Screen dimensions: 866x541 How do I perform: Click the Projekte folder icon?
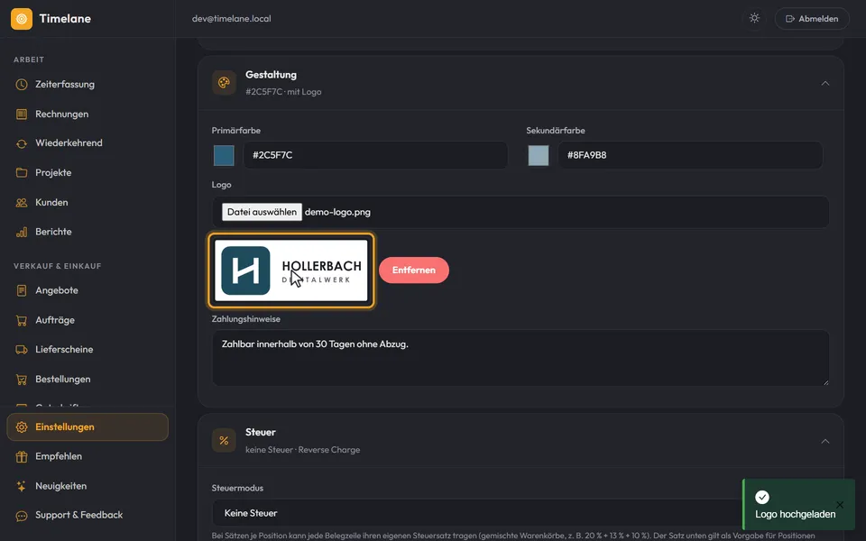coord(22,173)
